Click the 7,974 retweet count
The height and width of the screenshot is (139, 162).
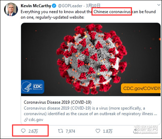(70, 131)
